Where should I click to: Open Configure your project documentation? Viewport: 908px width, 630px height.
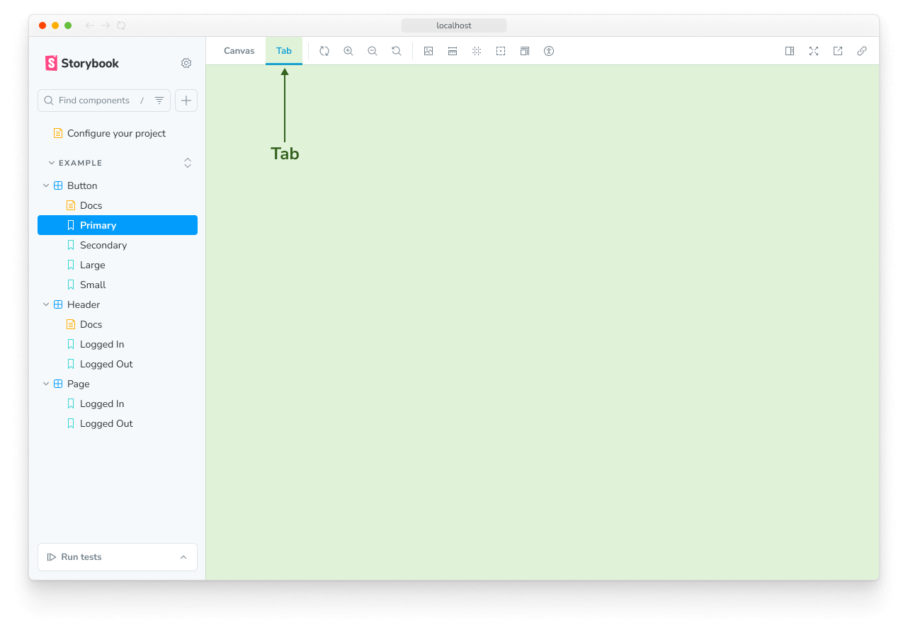pos(116,133)
